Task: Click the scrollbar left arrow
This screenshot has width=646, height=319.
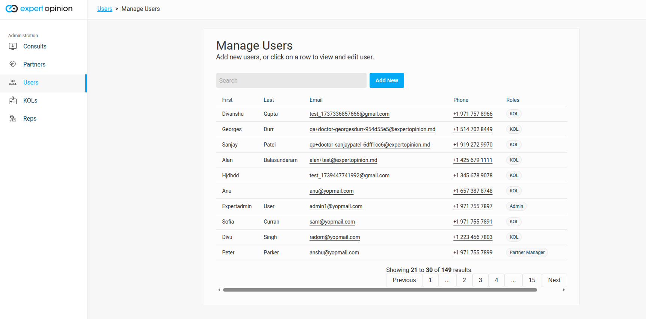Action: (219, 290)
